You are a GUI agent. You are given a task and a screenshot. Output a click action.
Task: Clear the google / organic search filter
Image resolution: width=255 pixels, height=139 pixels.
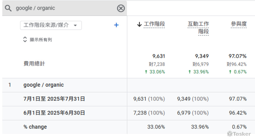coord(121,8)
